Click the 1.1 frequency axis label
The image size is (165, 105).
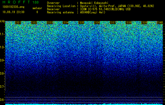click(x=2, y=34)
